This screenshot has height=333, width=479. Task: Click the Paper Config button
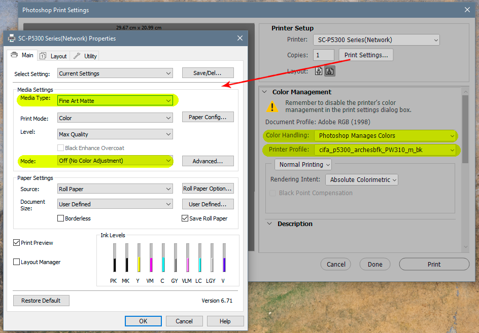pyautogui.click(x=208, y=117)
